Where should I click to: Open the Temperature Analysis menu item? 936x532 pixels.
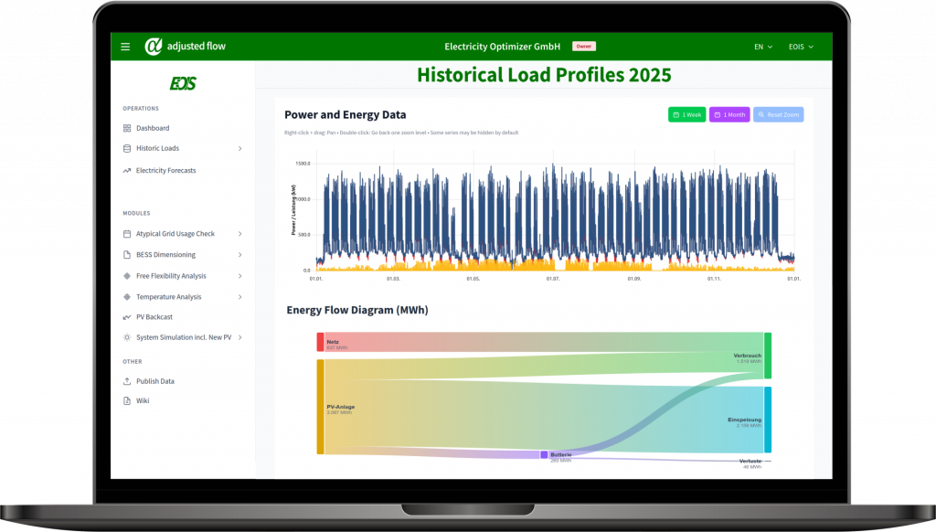[x=168, y=297]
